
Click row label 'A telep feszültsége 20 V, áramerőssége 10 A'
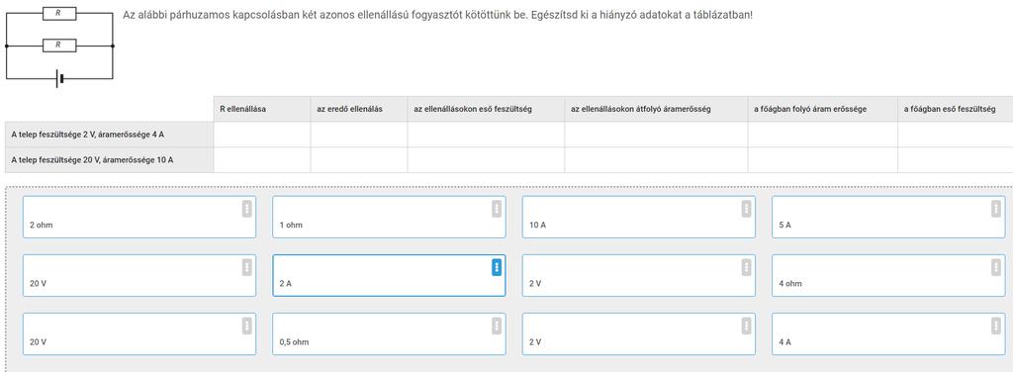click(x=109, y=159)
